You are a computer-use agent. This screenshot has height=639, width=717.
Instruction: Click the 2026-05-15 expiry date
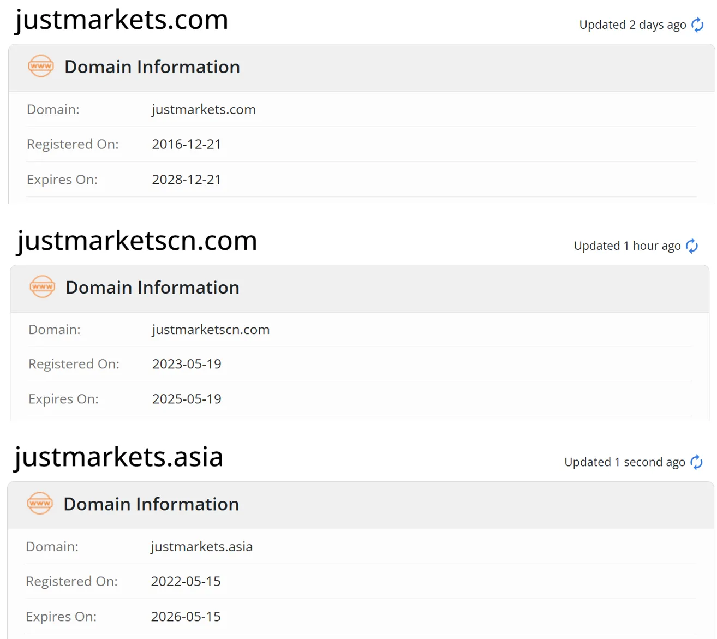[186, 617]
